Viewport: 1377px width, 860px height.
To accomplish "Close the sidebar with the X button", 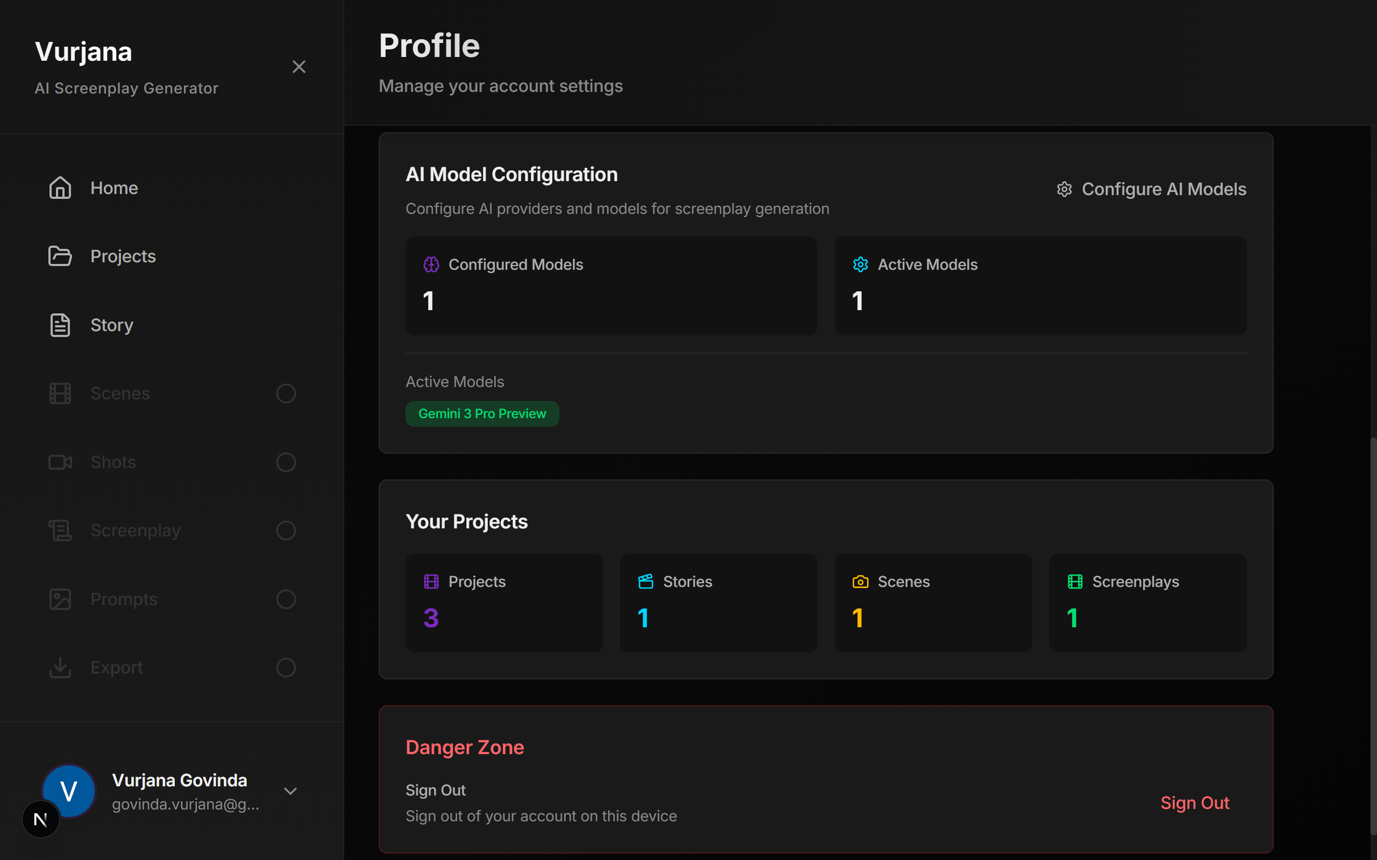I will click(x=299, y=67).
